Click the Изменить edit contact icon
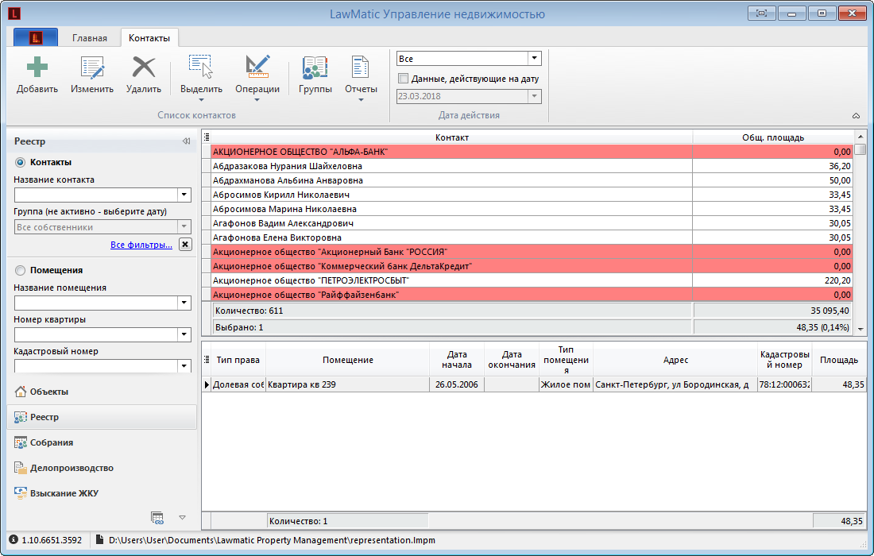The height and width of the screenshot is (556, 874). (x=92, y=68)
